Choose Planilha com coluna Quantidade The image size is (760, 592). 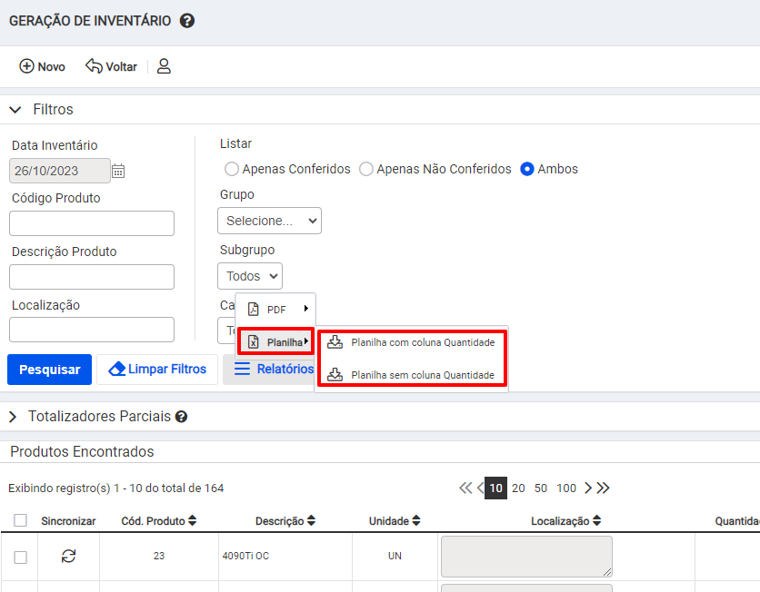click(412, 342)
